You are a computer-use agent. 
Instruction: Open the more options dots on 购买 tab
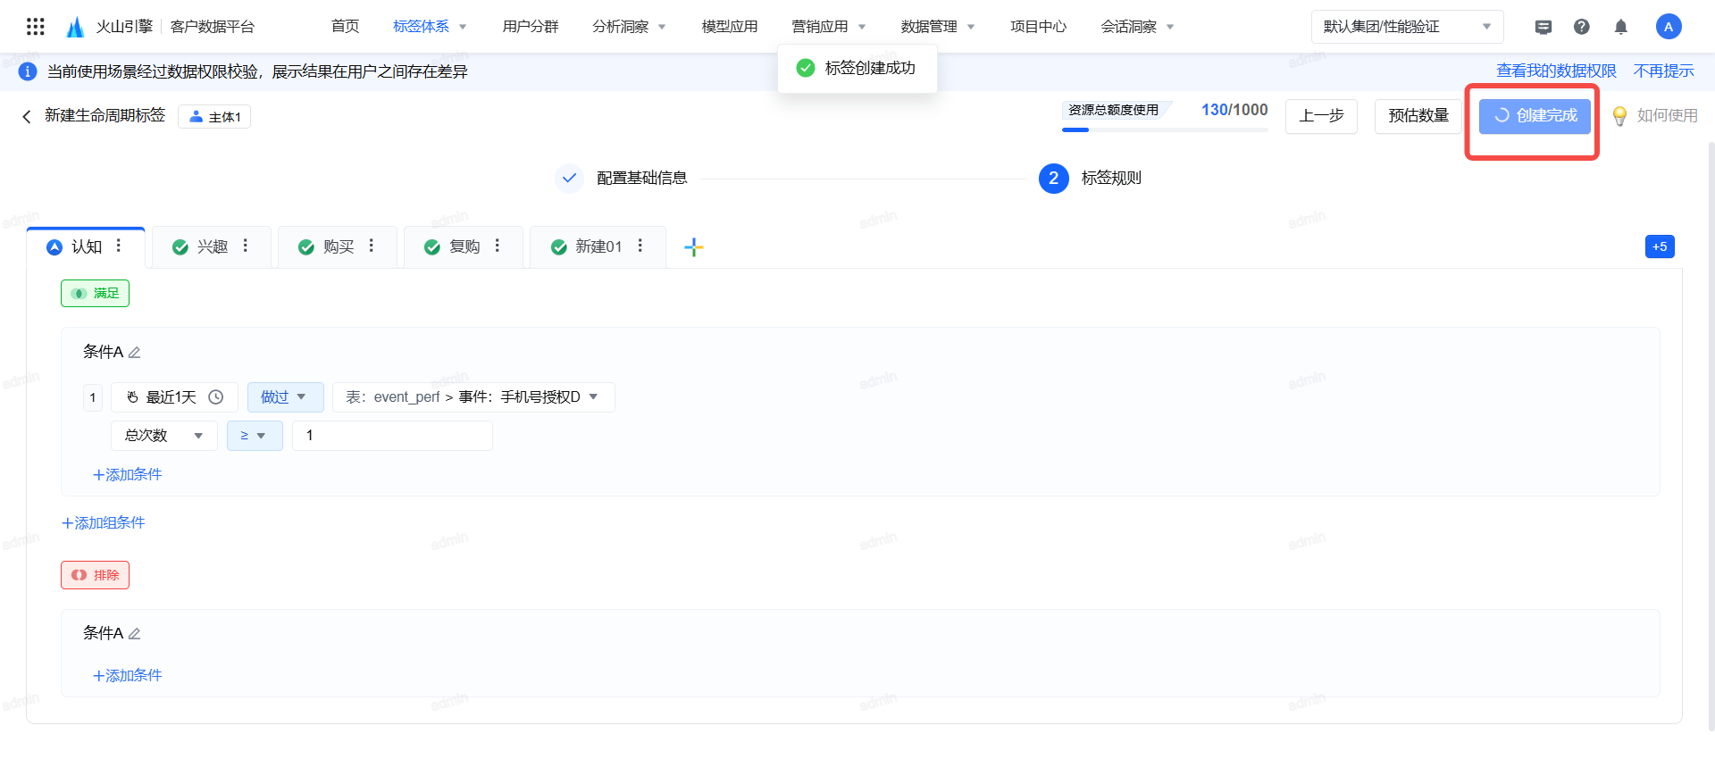[371, 246]
